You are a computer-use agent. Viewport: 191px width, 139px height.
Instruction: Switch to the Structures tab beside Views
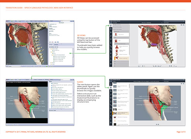pyautogui.click(x=56, y=45)
